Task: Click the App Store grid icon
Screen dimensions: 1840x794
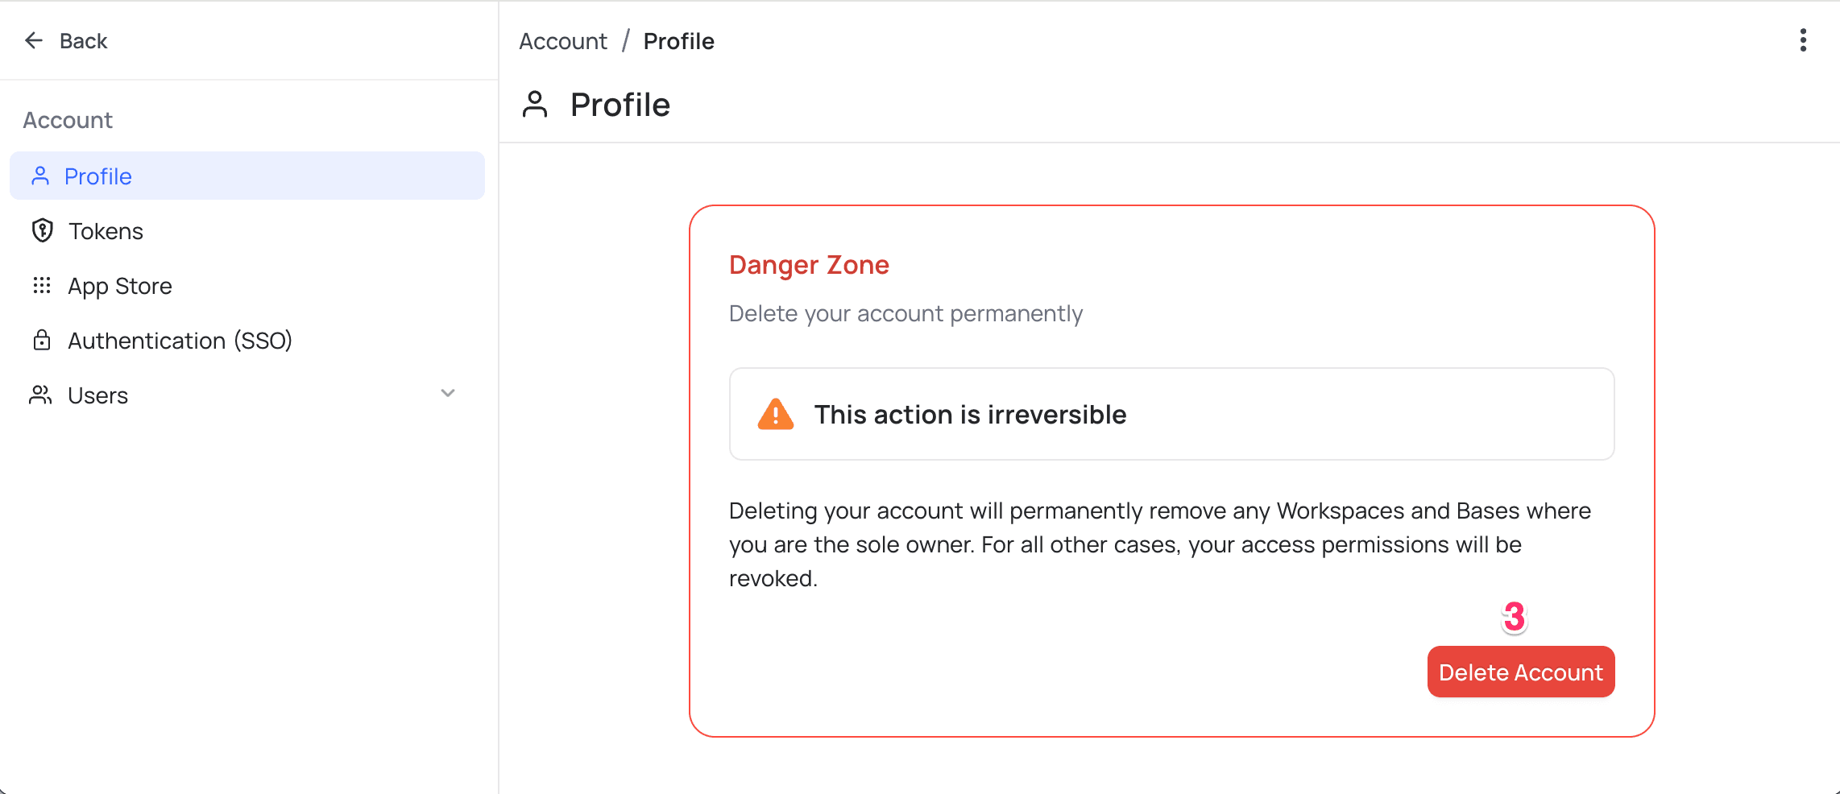Action: point(41,285)
